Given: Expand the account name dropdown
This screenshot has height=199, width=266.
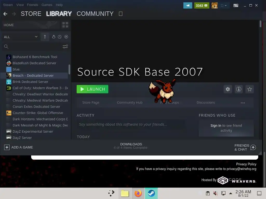Looking at the screenshot, I should point(224,5).
